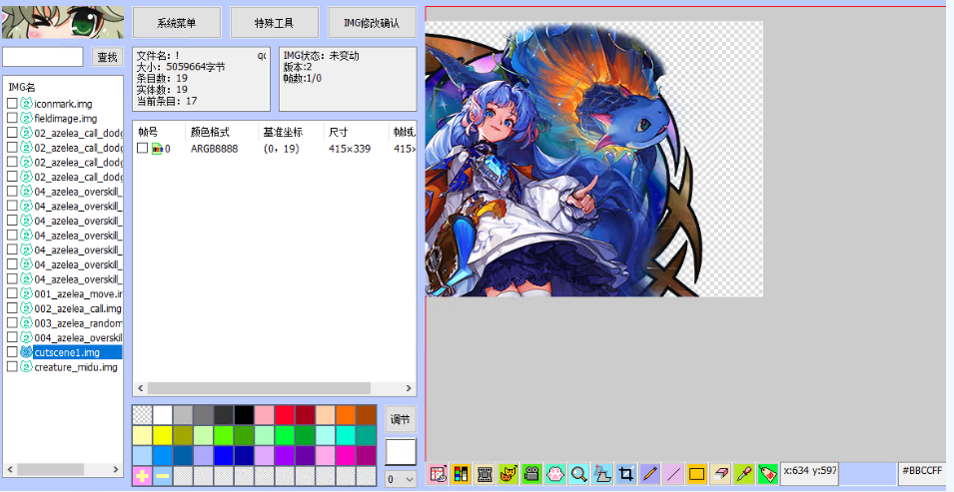954x492 pixels.
Task: Open the 0 dropdown below color preview
Action: [401, 479]
